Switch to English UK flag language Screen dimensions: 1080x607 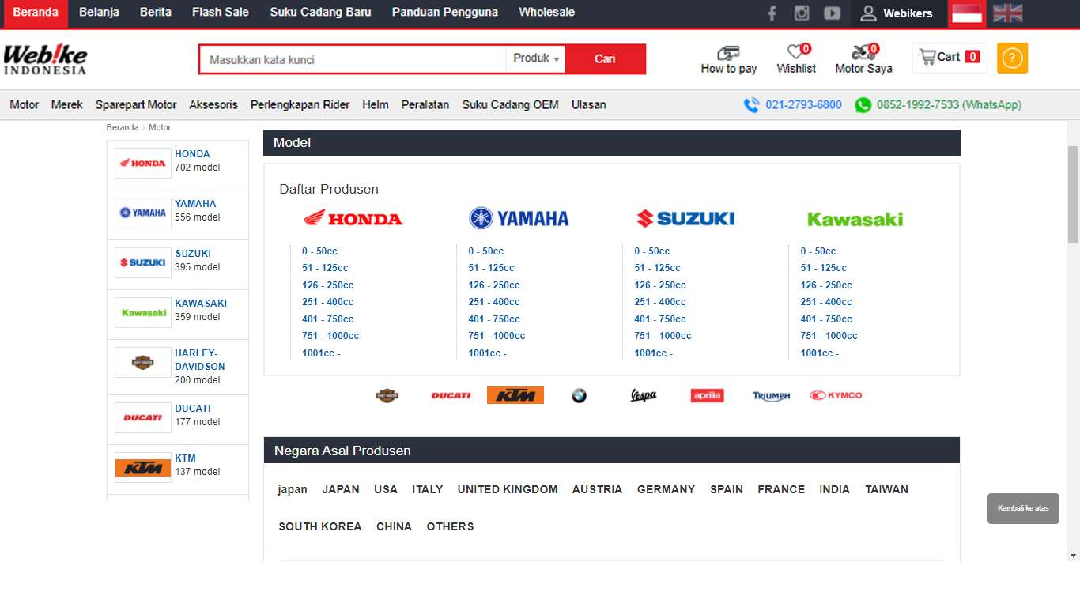coord(1007,13)
